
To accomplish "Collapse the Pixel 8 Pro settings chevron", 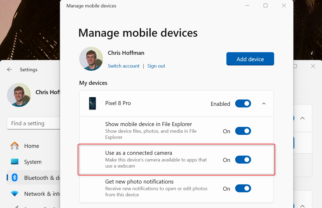I will point(264,103).
